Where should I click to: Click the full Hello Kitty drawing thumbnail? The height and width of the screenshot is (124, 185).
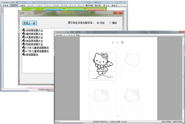(102, 66)
